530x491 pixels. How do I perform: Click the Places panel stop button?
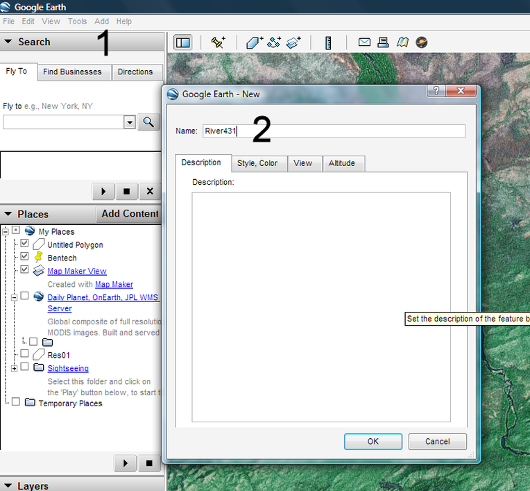click(149, 463)
